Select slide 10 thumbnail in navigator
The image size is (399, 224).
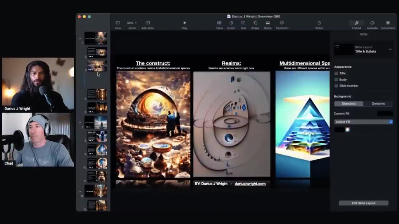click(97, 163)
